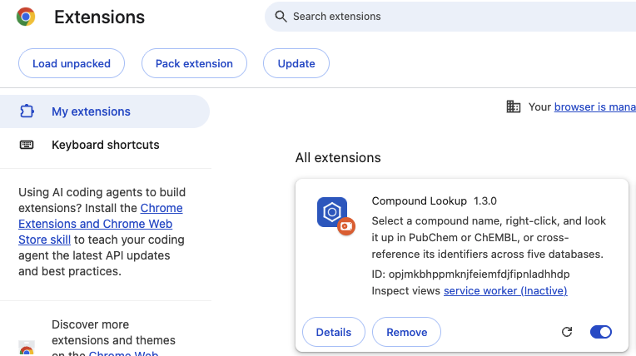
Task: Click the search magnifier icon
Action: (x=281, y=16)
